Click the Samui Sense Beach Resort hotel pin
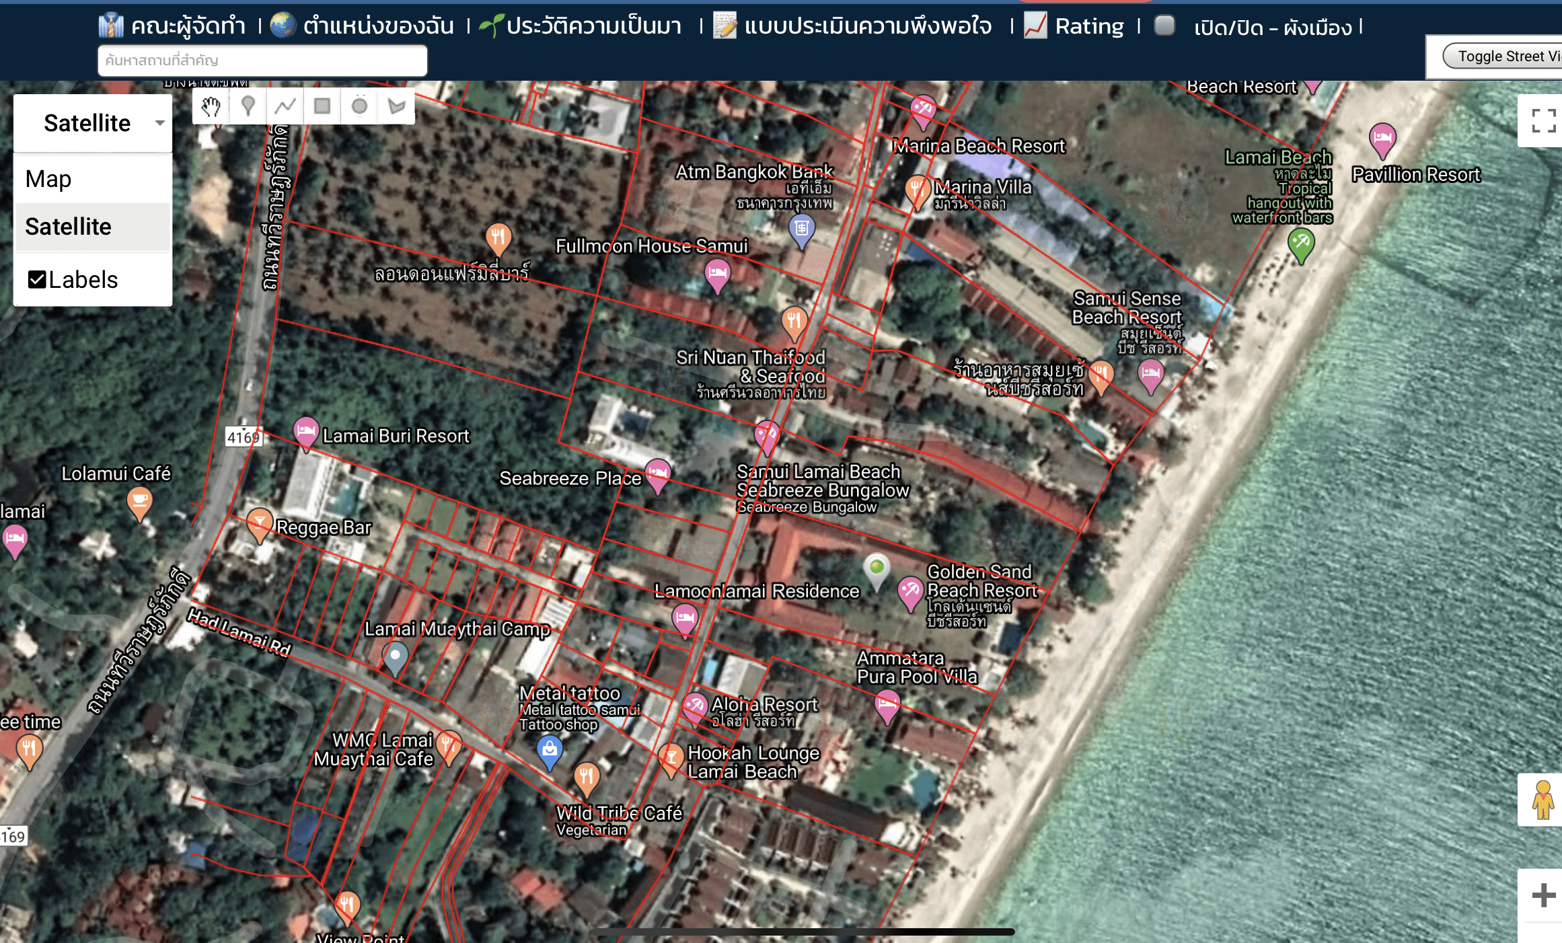The width and height of the screenshot is (1562, 943). point(1150,375)
